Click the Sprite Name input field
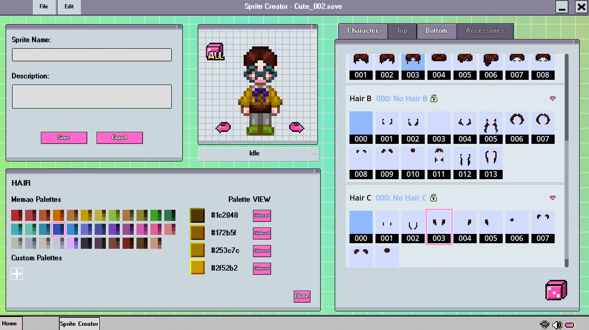Image resolution: width=589 pixels, height=330 pixels. [92, 55]
